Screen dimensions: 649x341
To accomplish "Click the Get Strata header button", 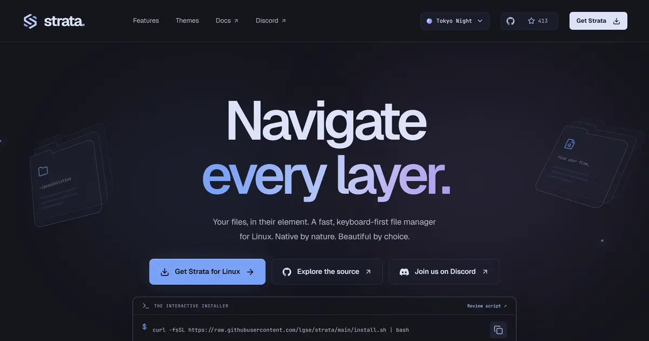I will pyautogui.click(x=598, y=21).
